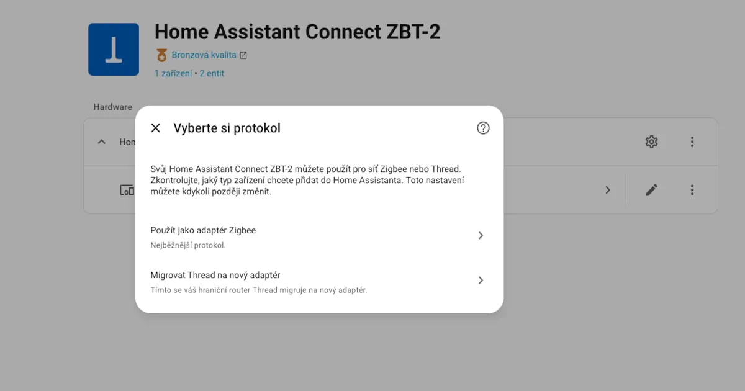Select Použít jako adaptér Zigbee option

[203, 230]
